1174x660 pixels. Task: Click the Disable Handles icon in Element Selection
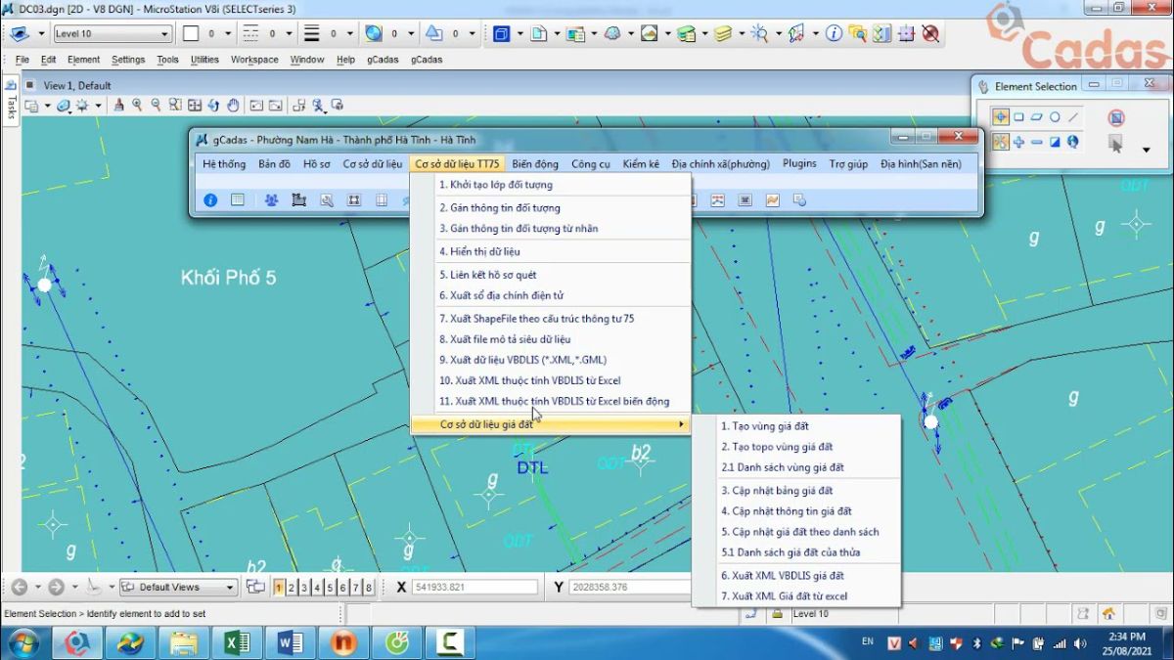[1116, 118]
